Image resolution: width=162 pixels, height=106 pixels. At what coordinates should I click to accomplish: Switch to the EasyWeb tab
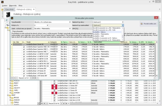(9, 9)
